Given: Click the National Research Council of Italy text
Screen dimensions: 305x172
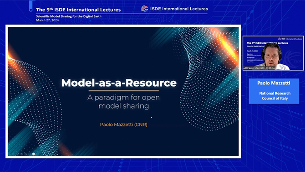Looking at the screenshot, I should [274, 96].
